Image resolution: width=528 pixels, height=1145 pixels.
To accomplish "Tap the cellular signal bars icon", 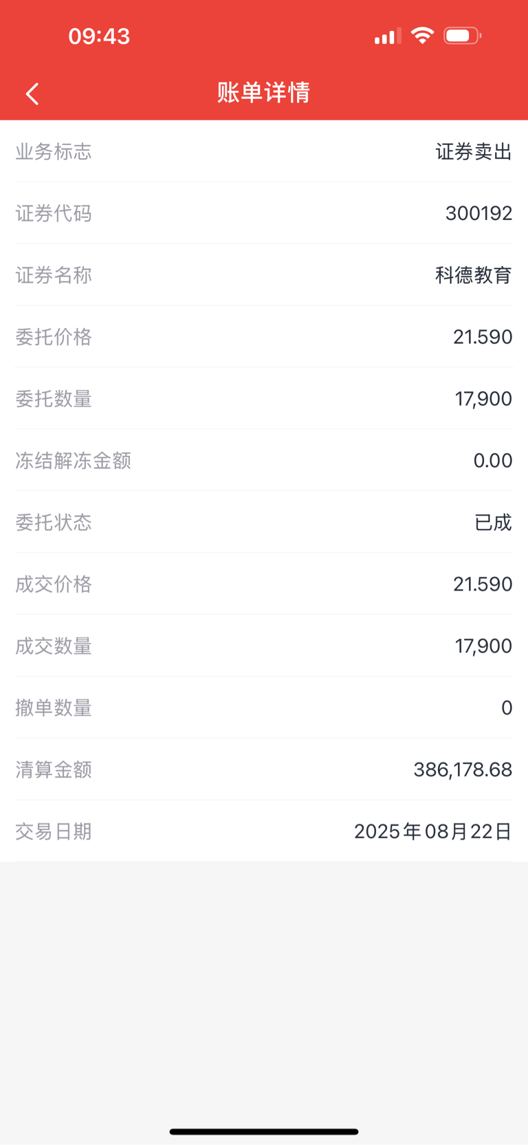I will [388, 36].
